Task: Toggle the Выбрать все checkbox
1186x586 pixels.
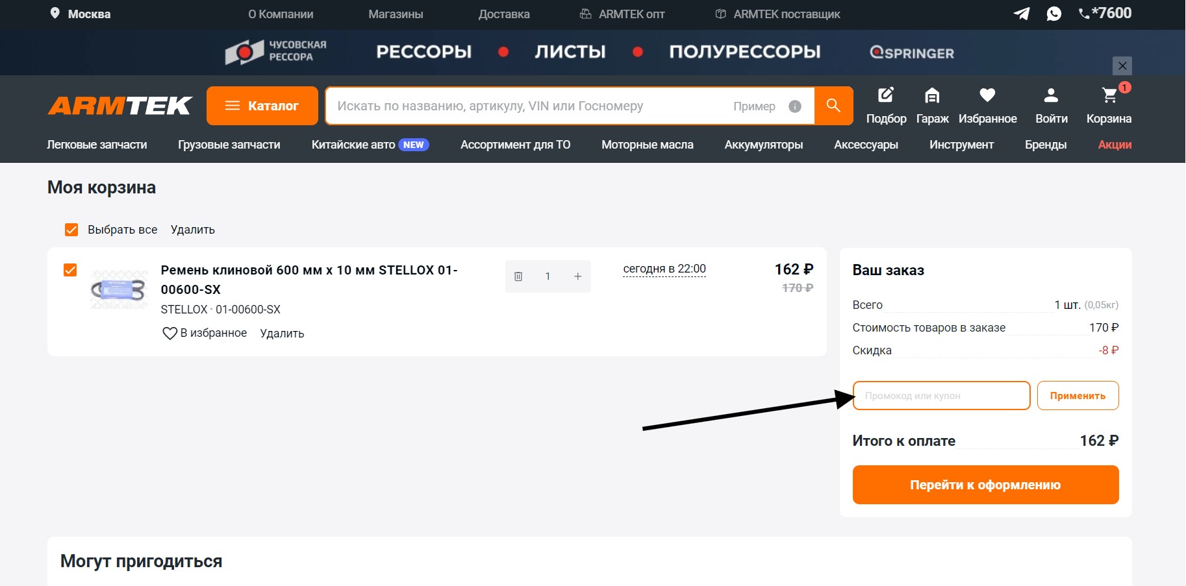Action: click(x=71, y=230)
